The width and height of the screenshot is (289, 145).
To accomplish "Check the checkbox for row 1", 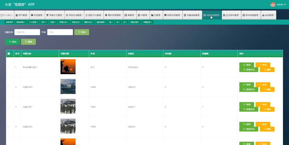I will coord(9,67).
